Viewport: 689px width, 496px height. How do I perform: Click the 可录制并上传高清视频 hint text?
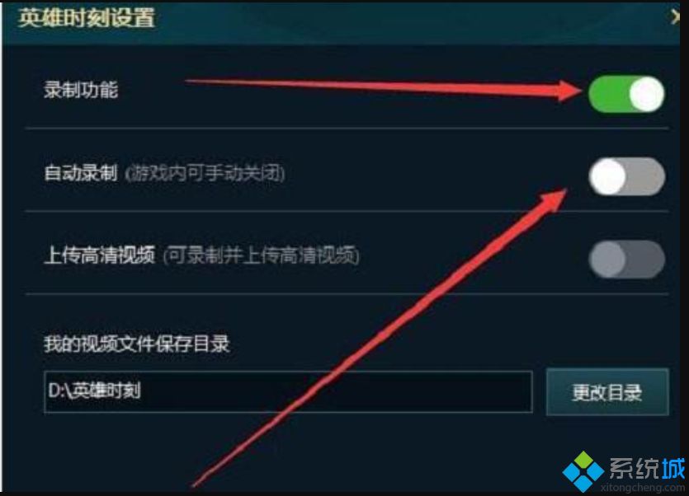click(x=261, y=255)
